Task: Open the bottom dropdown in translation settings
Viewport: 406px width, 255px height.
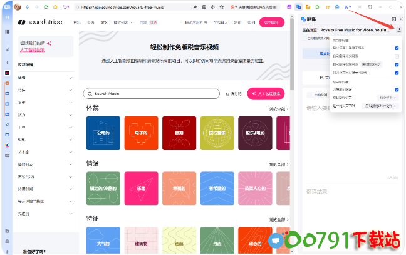Action: 381,106
